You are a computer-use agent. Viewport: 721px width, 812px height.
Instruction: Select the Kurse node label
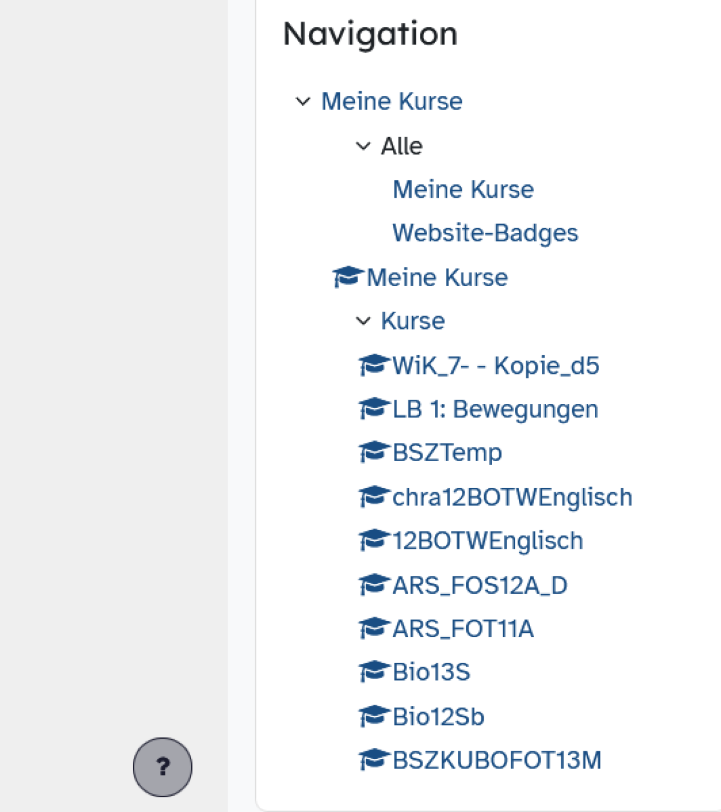coord(413,321)
